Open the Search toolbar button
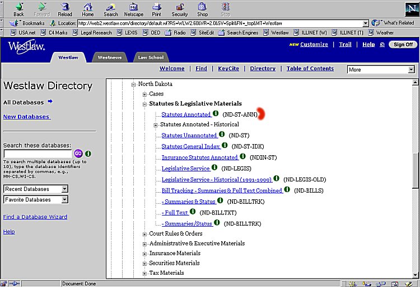The image size is (420, 287). click(111, 9)
